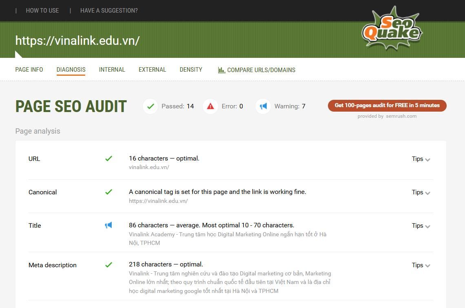Viewport: 465px width, 308px height.
Task: Open COMPARE URLS/DOMAINS tab
Action: pos(257,70)
